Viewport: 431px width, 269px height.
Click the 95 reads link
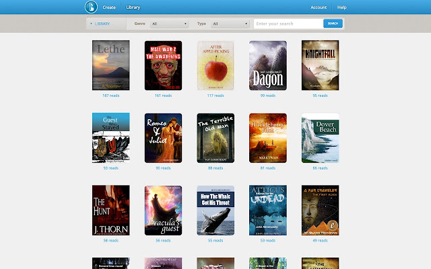pyautogui.click(x=321, y=95)
